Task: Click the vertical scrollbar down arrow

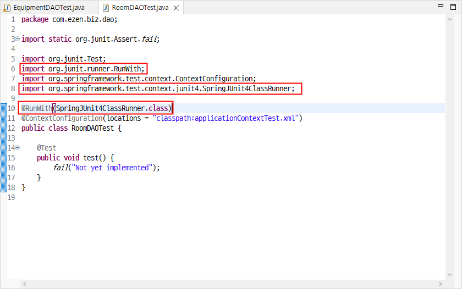Action: tap(449, 275)
